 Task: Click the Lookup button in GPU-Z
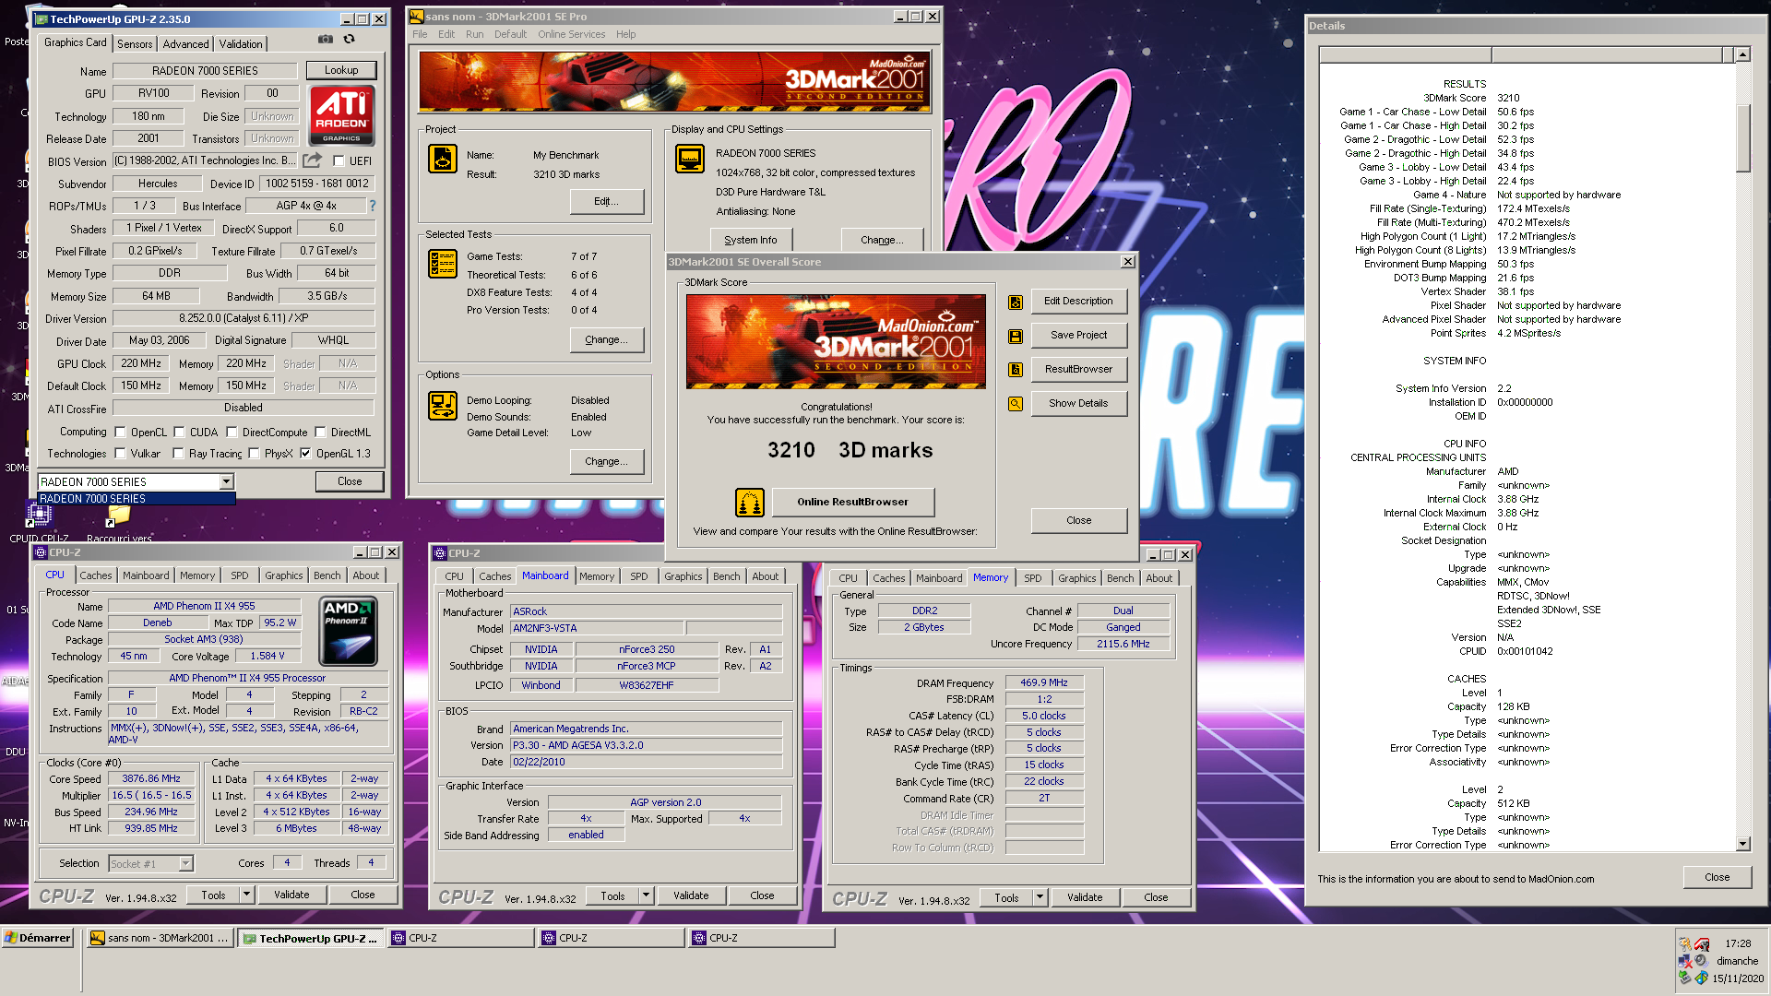click(x=341, y=70)
